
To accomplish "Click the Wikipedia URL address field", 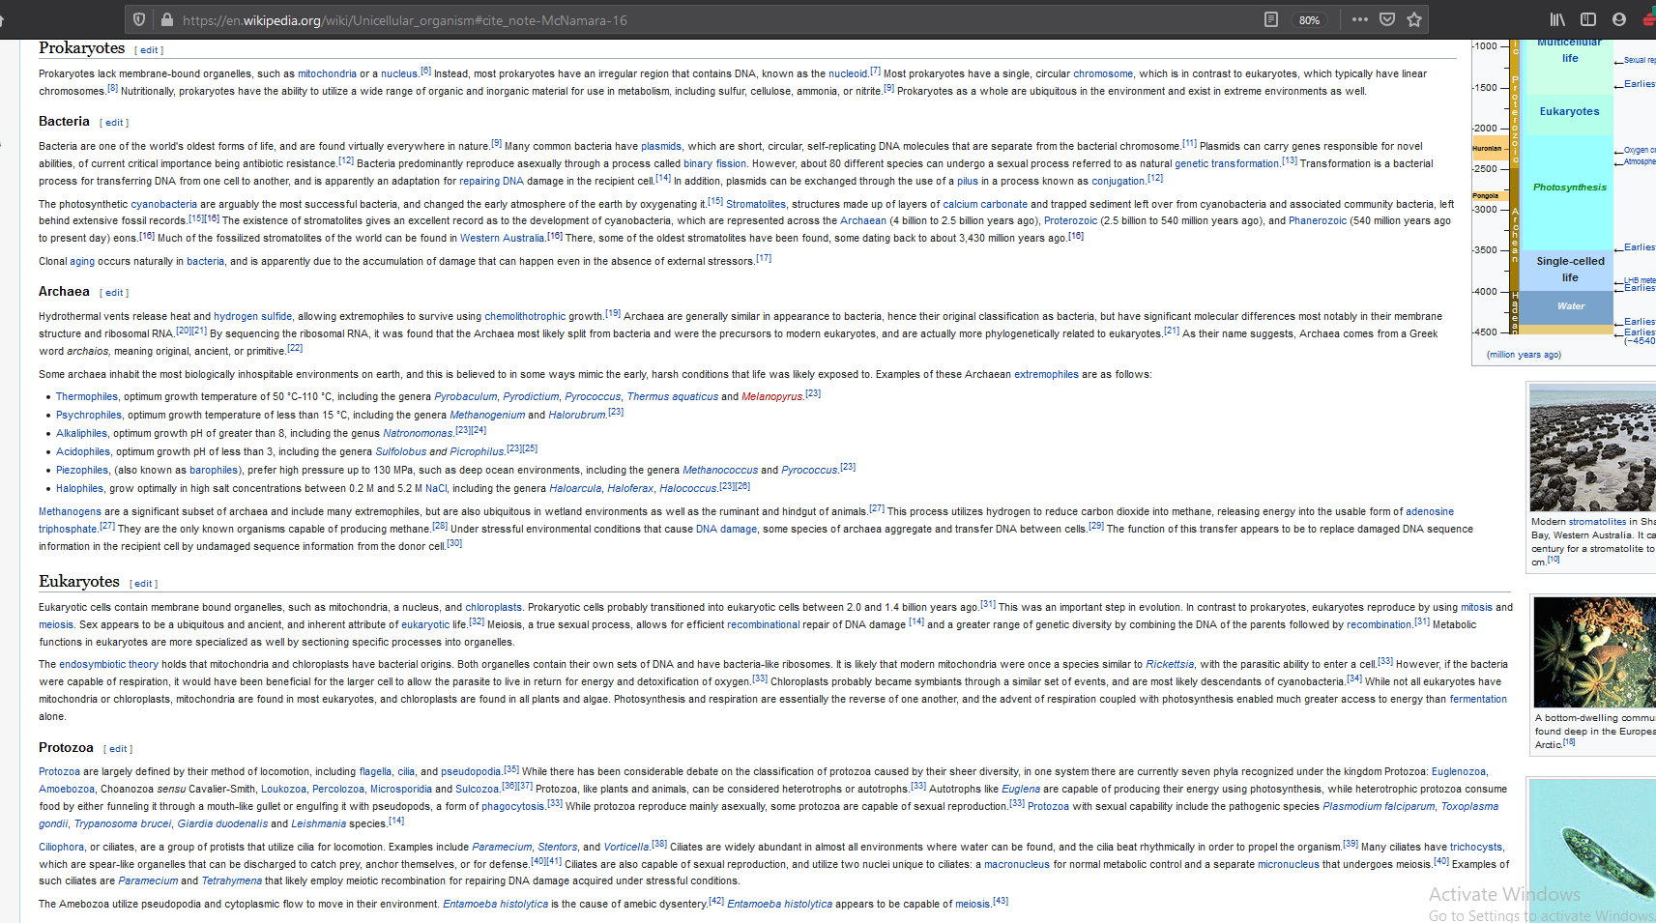I will point(715,20).
